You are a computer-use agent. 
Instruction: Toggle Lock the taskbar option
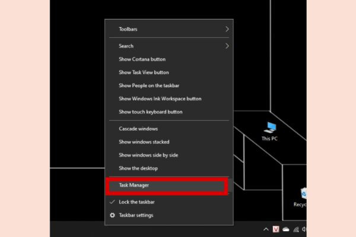coord(169,202)
